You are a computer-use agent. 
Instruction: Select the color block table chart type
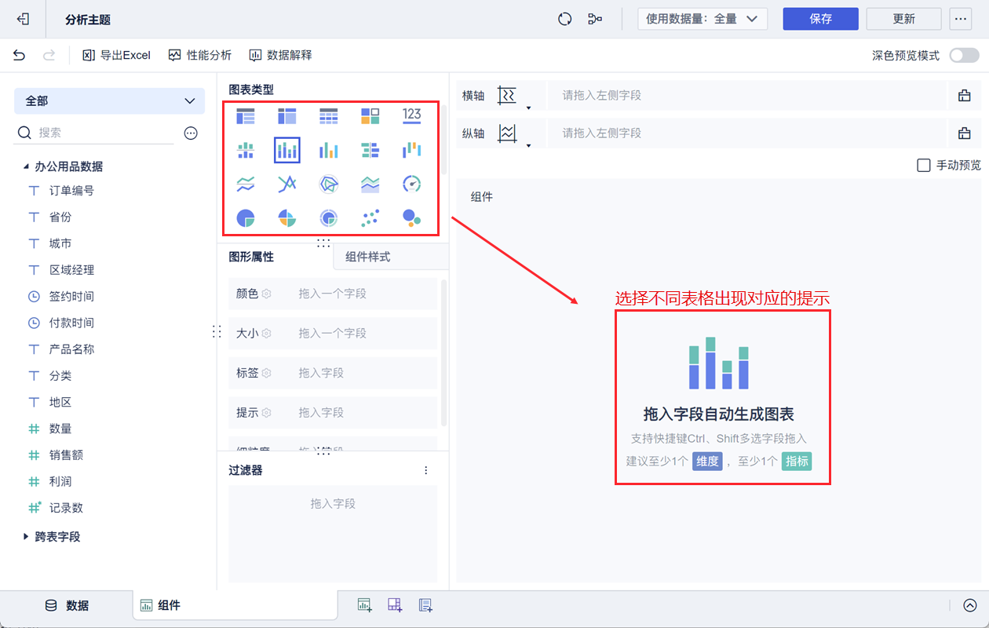370,116
